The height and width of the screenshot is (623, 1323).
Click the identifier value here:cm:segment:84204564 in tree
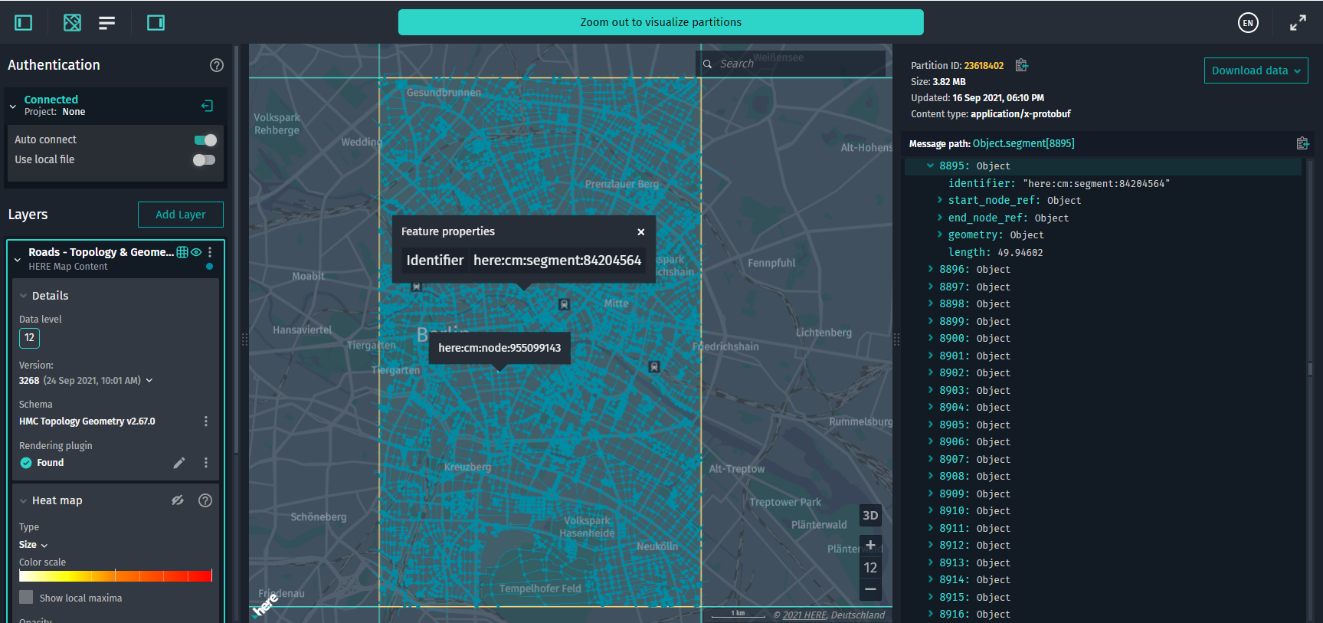pos(1096,184)
